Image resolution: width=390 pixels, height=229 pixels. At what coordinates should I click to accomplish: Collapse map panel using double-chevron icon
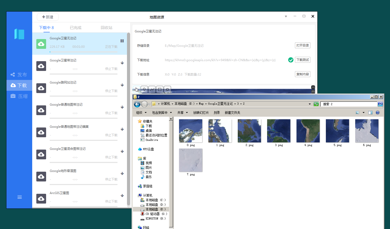[x=313, y=87]
